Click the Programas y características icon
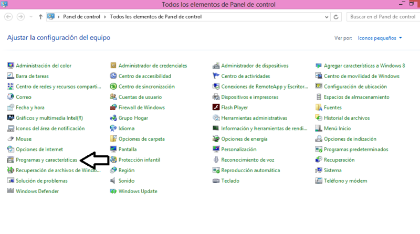Screen dimensions: 420x234 [x=10, y=160]
